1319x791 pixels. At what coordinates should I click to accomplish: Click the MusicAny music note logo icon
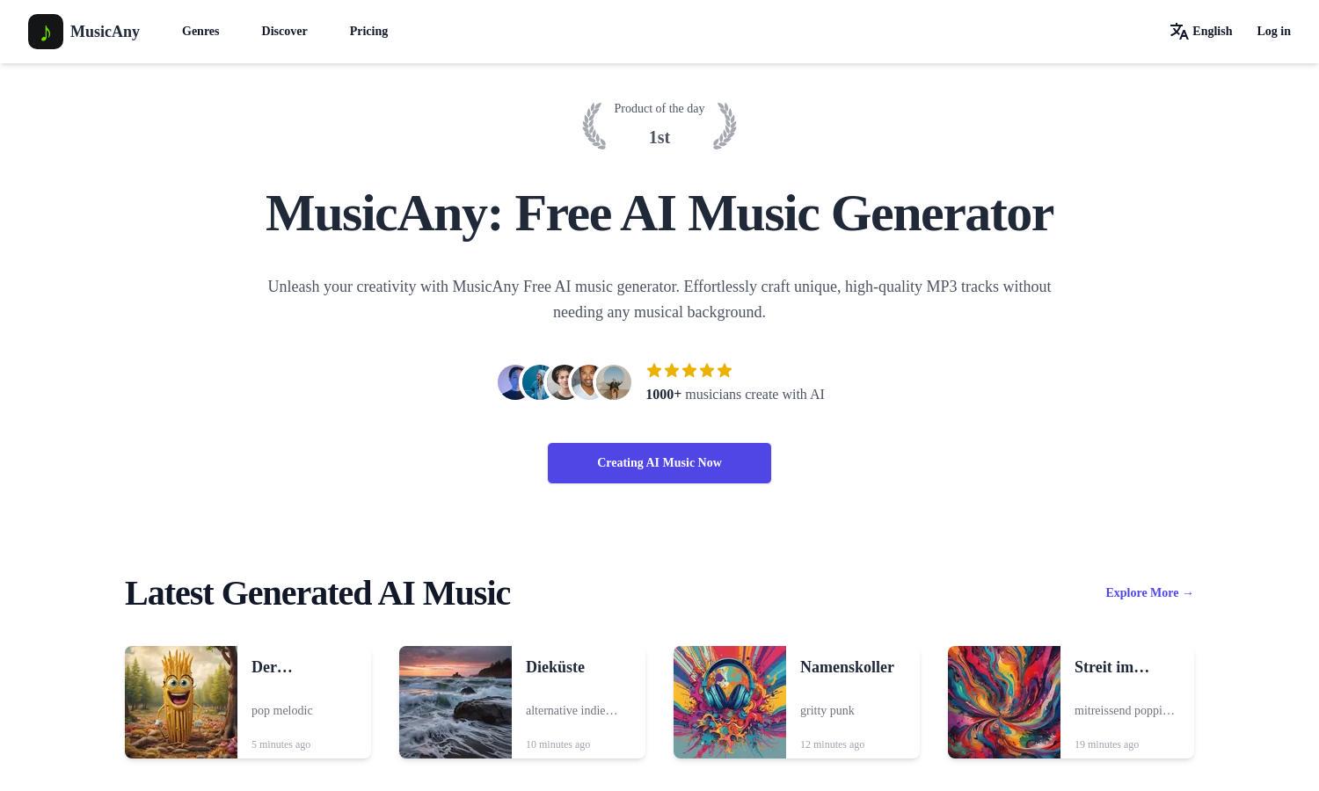[46, 32]
